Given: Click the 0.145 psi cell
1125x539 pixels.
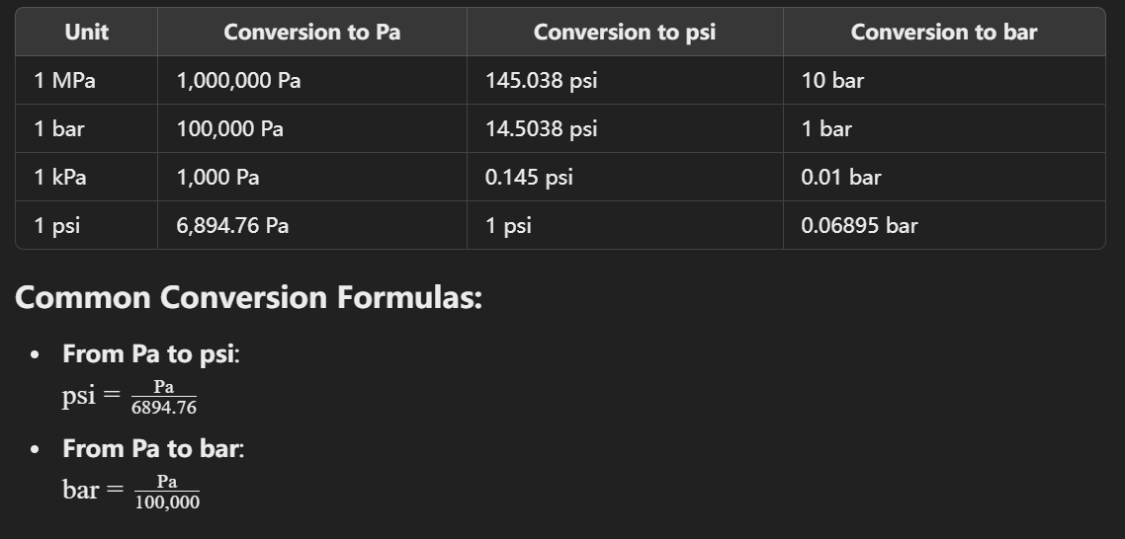Looking at the screenshot, I should coord(529,177).
